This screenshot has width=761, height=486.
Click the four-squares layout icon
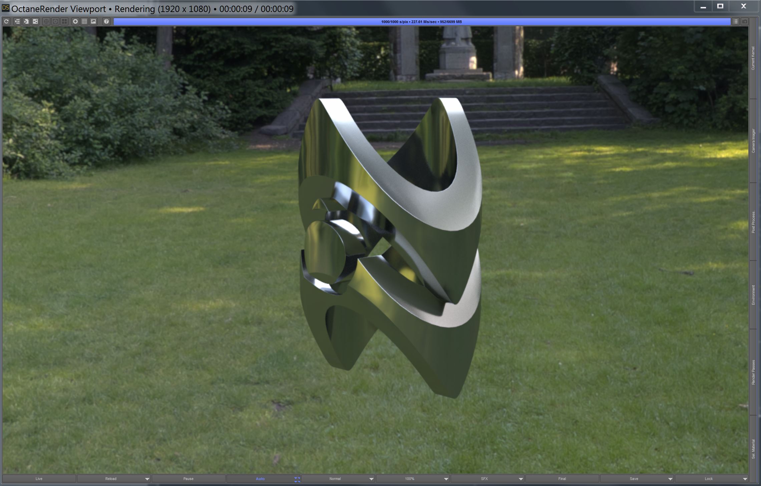[64, 22]
